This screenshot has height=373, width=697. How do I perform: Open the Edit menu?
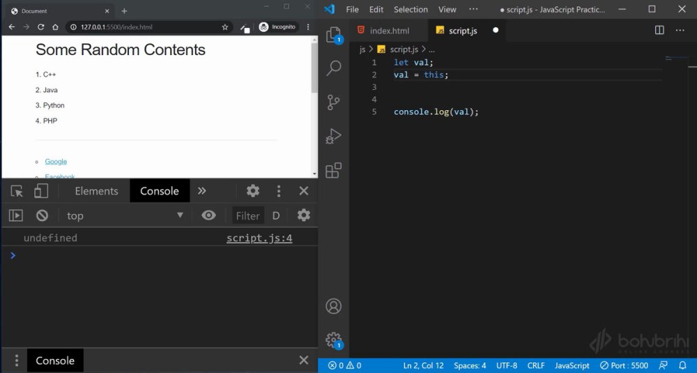[x=376, y=9]
